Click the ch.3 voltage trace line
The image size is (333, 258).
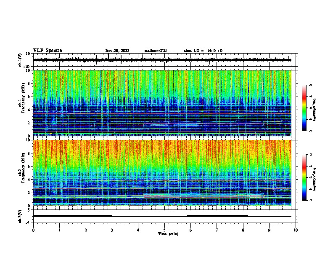[x=162, y=216]
